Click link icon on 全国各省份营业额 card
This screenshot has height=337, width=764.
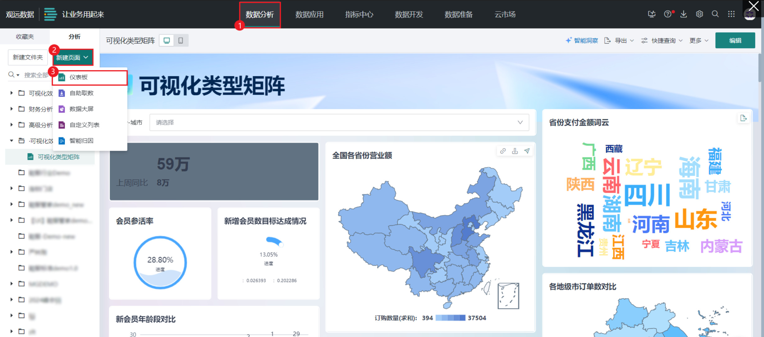pos(503,151)
